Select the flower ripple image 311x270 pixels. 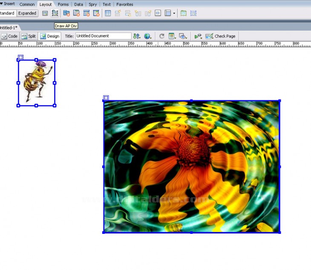coord(192,167)
